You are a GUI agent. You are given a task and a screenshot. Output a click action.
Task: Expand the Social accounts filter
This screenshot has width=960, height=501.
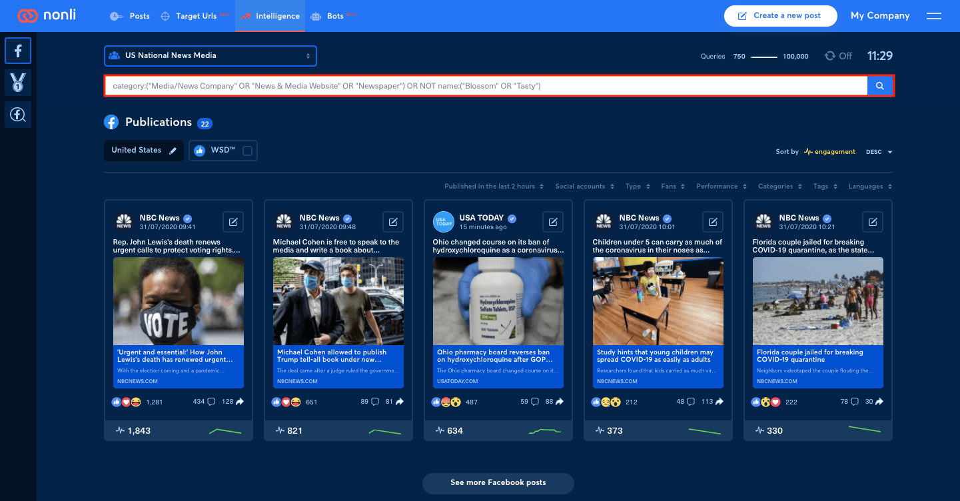(585, 187)
